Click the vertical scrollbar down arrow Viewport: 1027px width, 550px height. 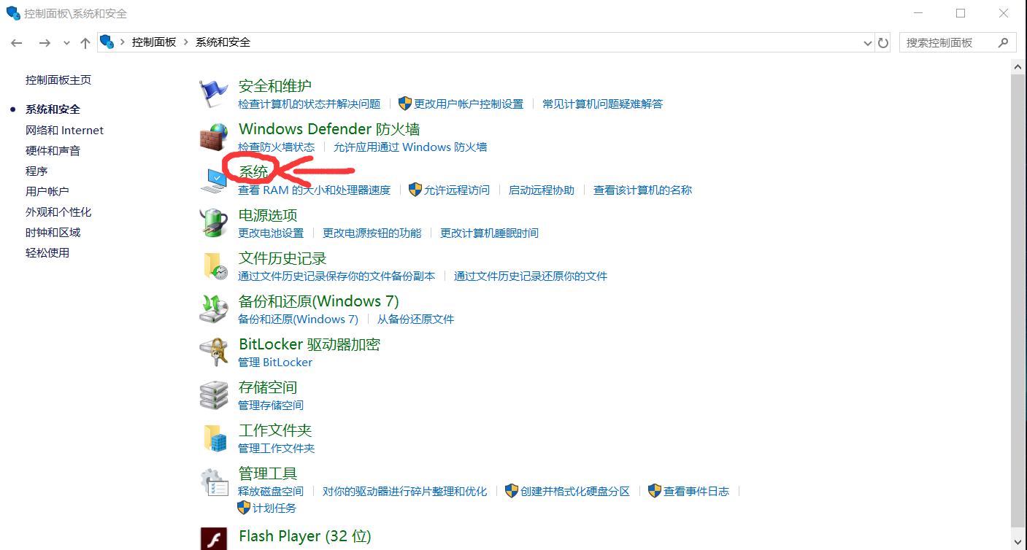tap(1019, 542)
